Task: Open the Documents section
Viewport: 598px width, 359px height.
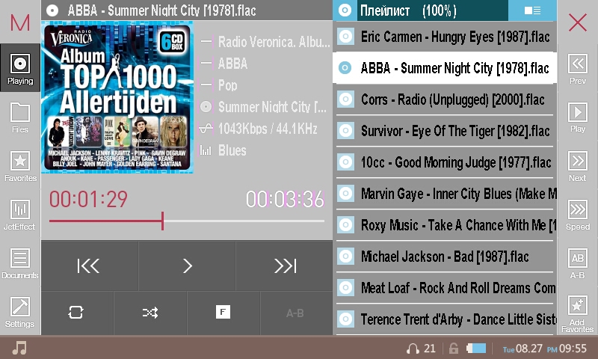Action: tap(20, 263)
